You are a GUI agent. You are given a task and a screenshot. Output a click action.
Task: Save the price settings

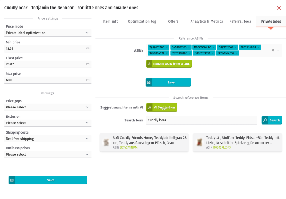[48, 180]
